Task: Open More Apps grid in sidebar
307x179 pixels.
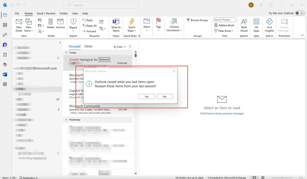Action: pos(5,84)
